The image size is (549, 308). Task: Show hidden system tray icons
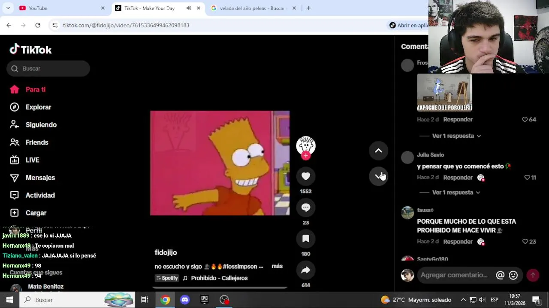coord(463,300)
